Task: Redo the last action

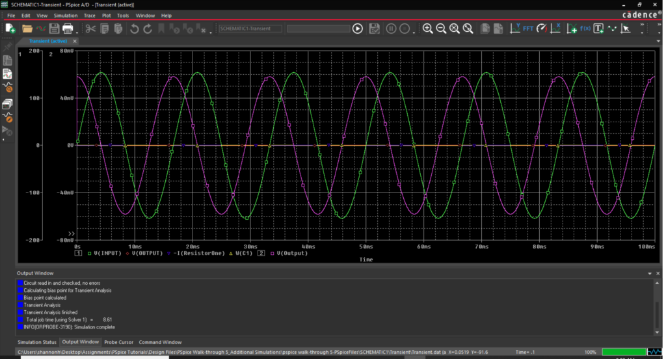Action: [148, 29]
